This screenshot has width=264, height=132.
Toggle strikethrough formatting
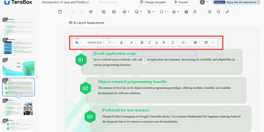click(x=164, y=42)
